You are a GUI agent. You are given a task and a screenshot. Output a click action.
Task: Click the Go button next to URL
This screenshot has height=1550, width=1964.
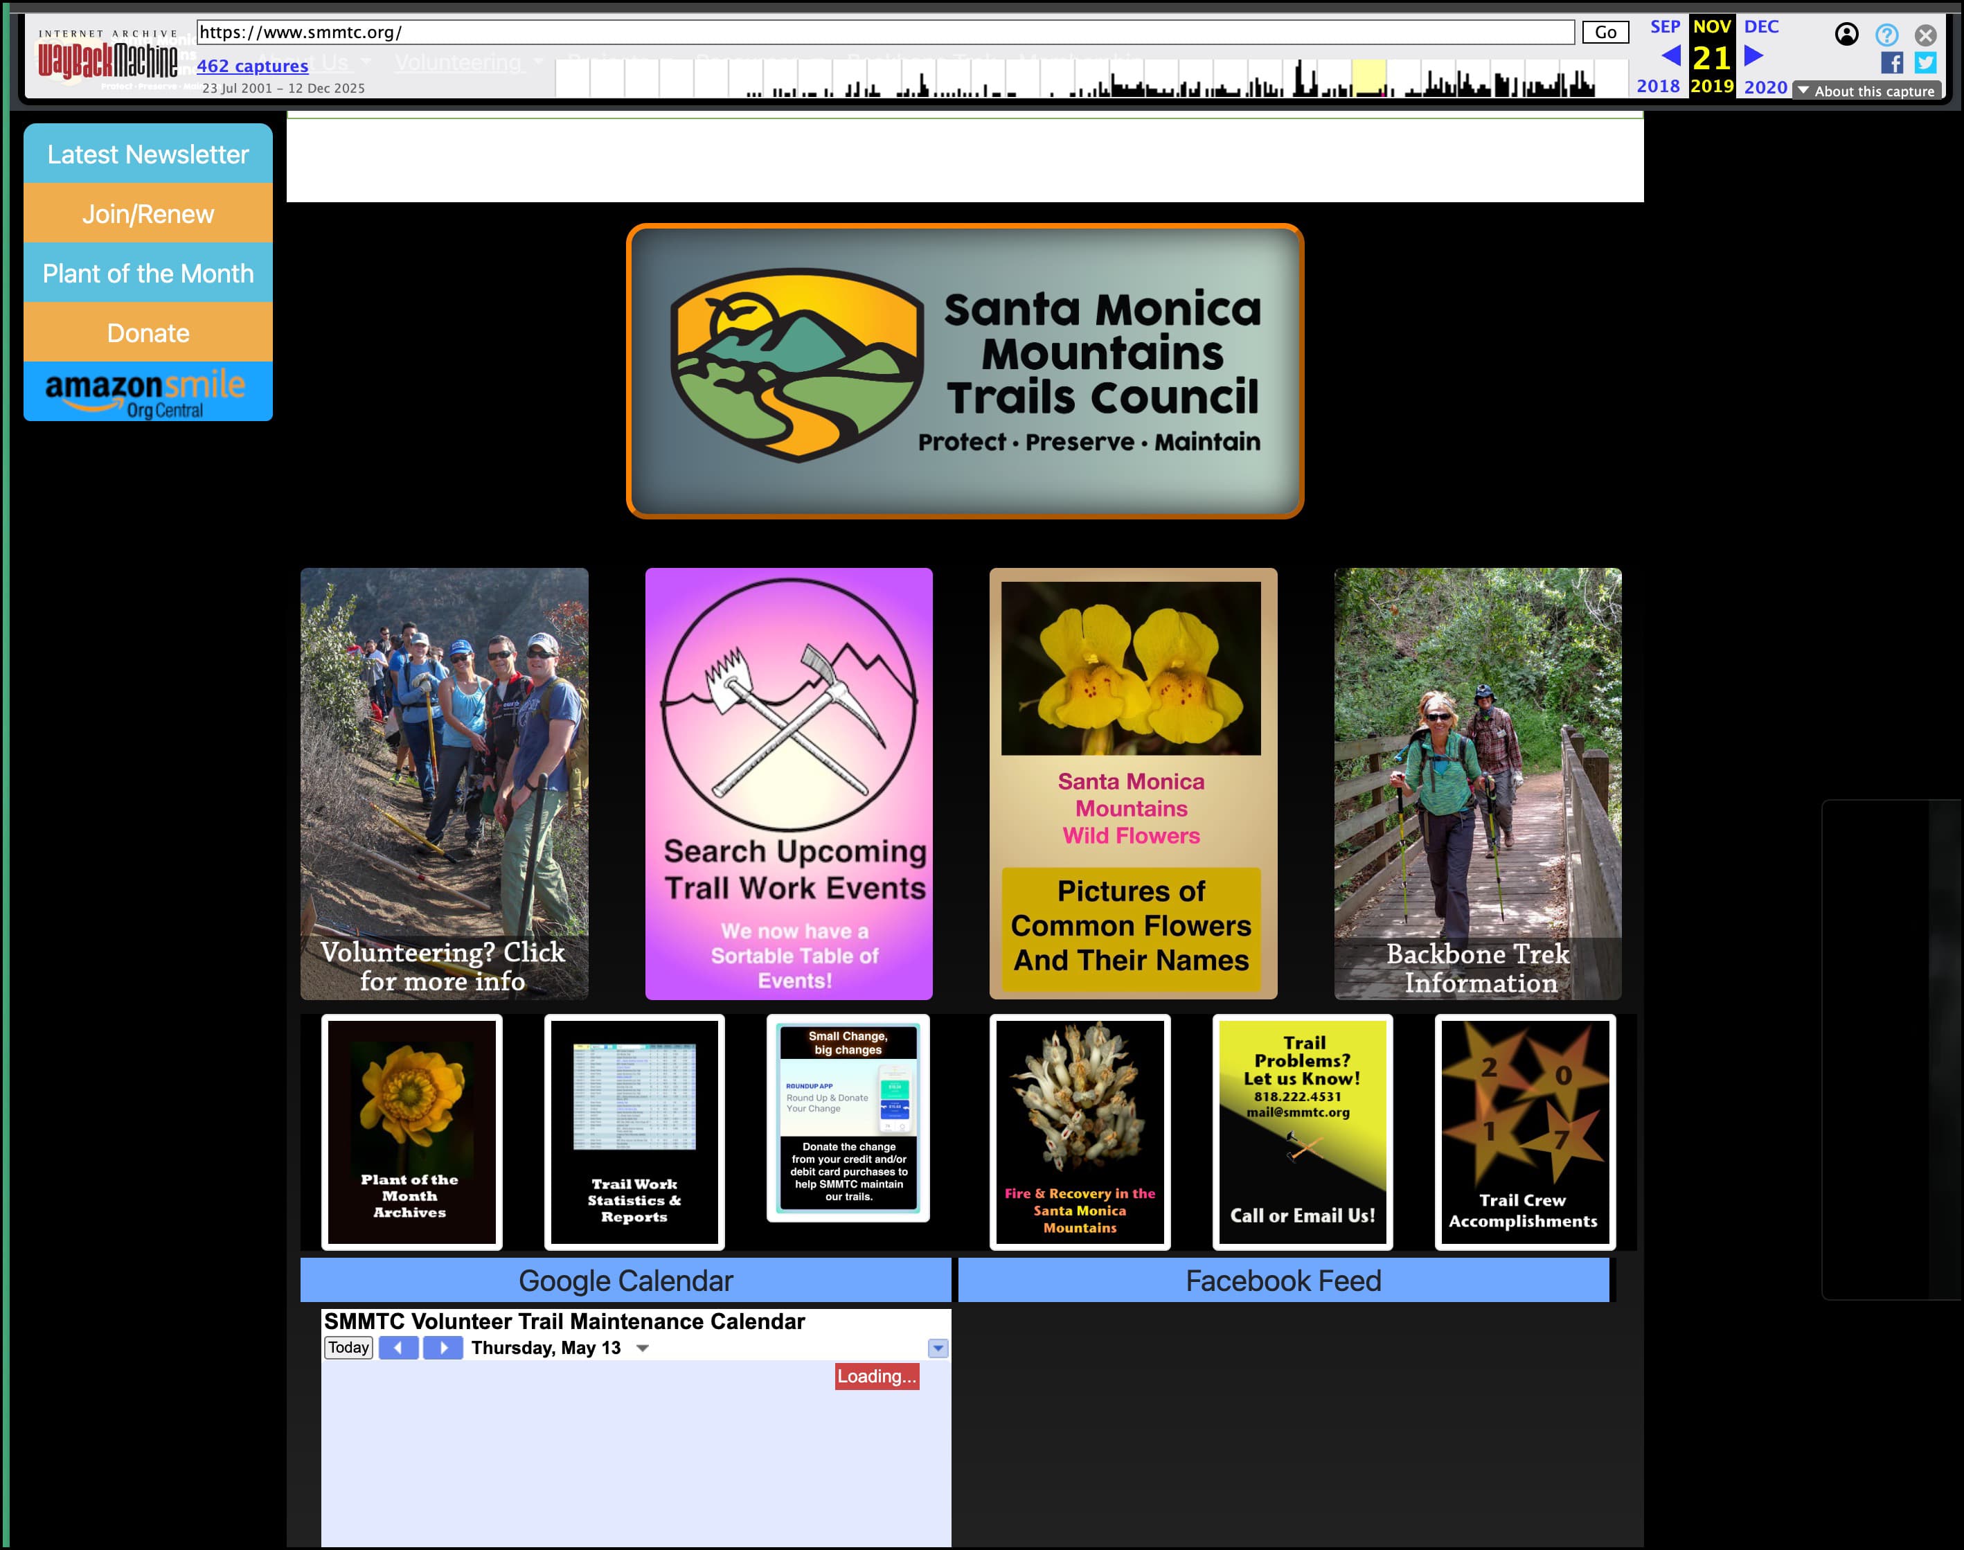[x=1605, y=33]
